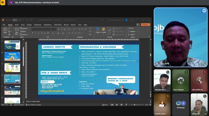Expand the Layout dropdown
This screenshot has width=209, height=116.
(x=24, y=28)
